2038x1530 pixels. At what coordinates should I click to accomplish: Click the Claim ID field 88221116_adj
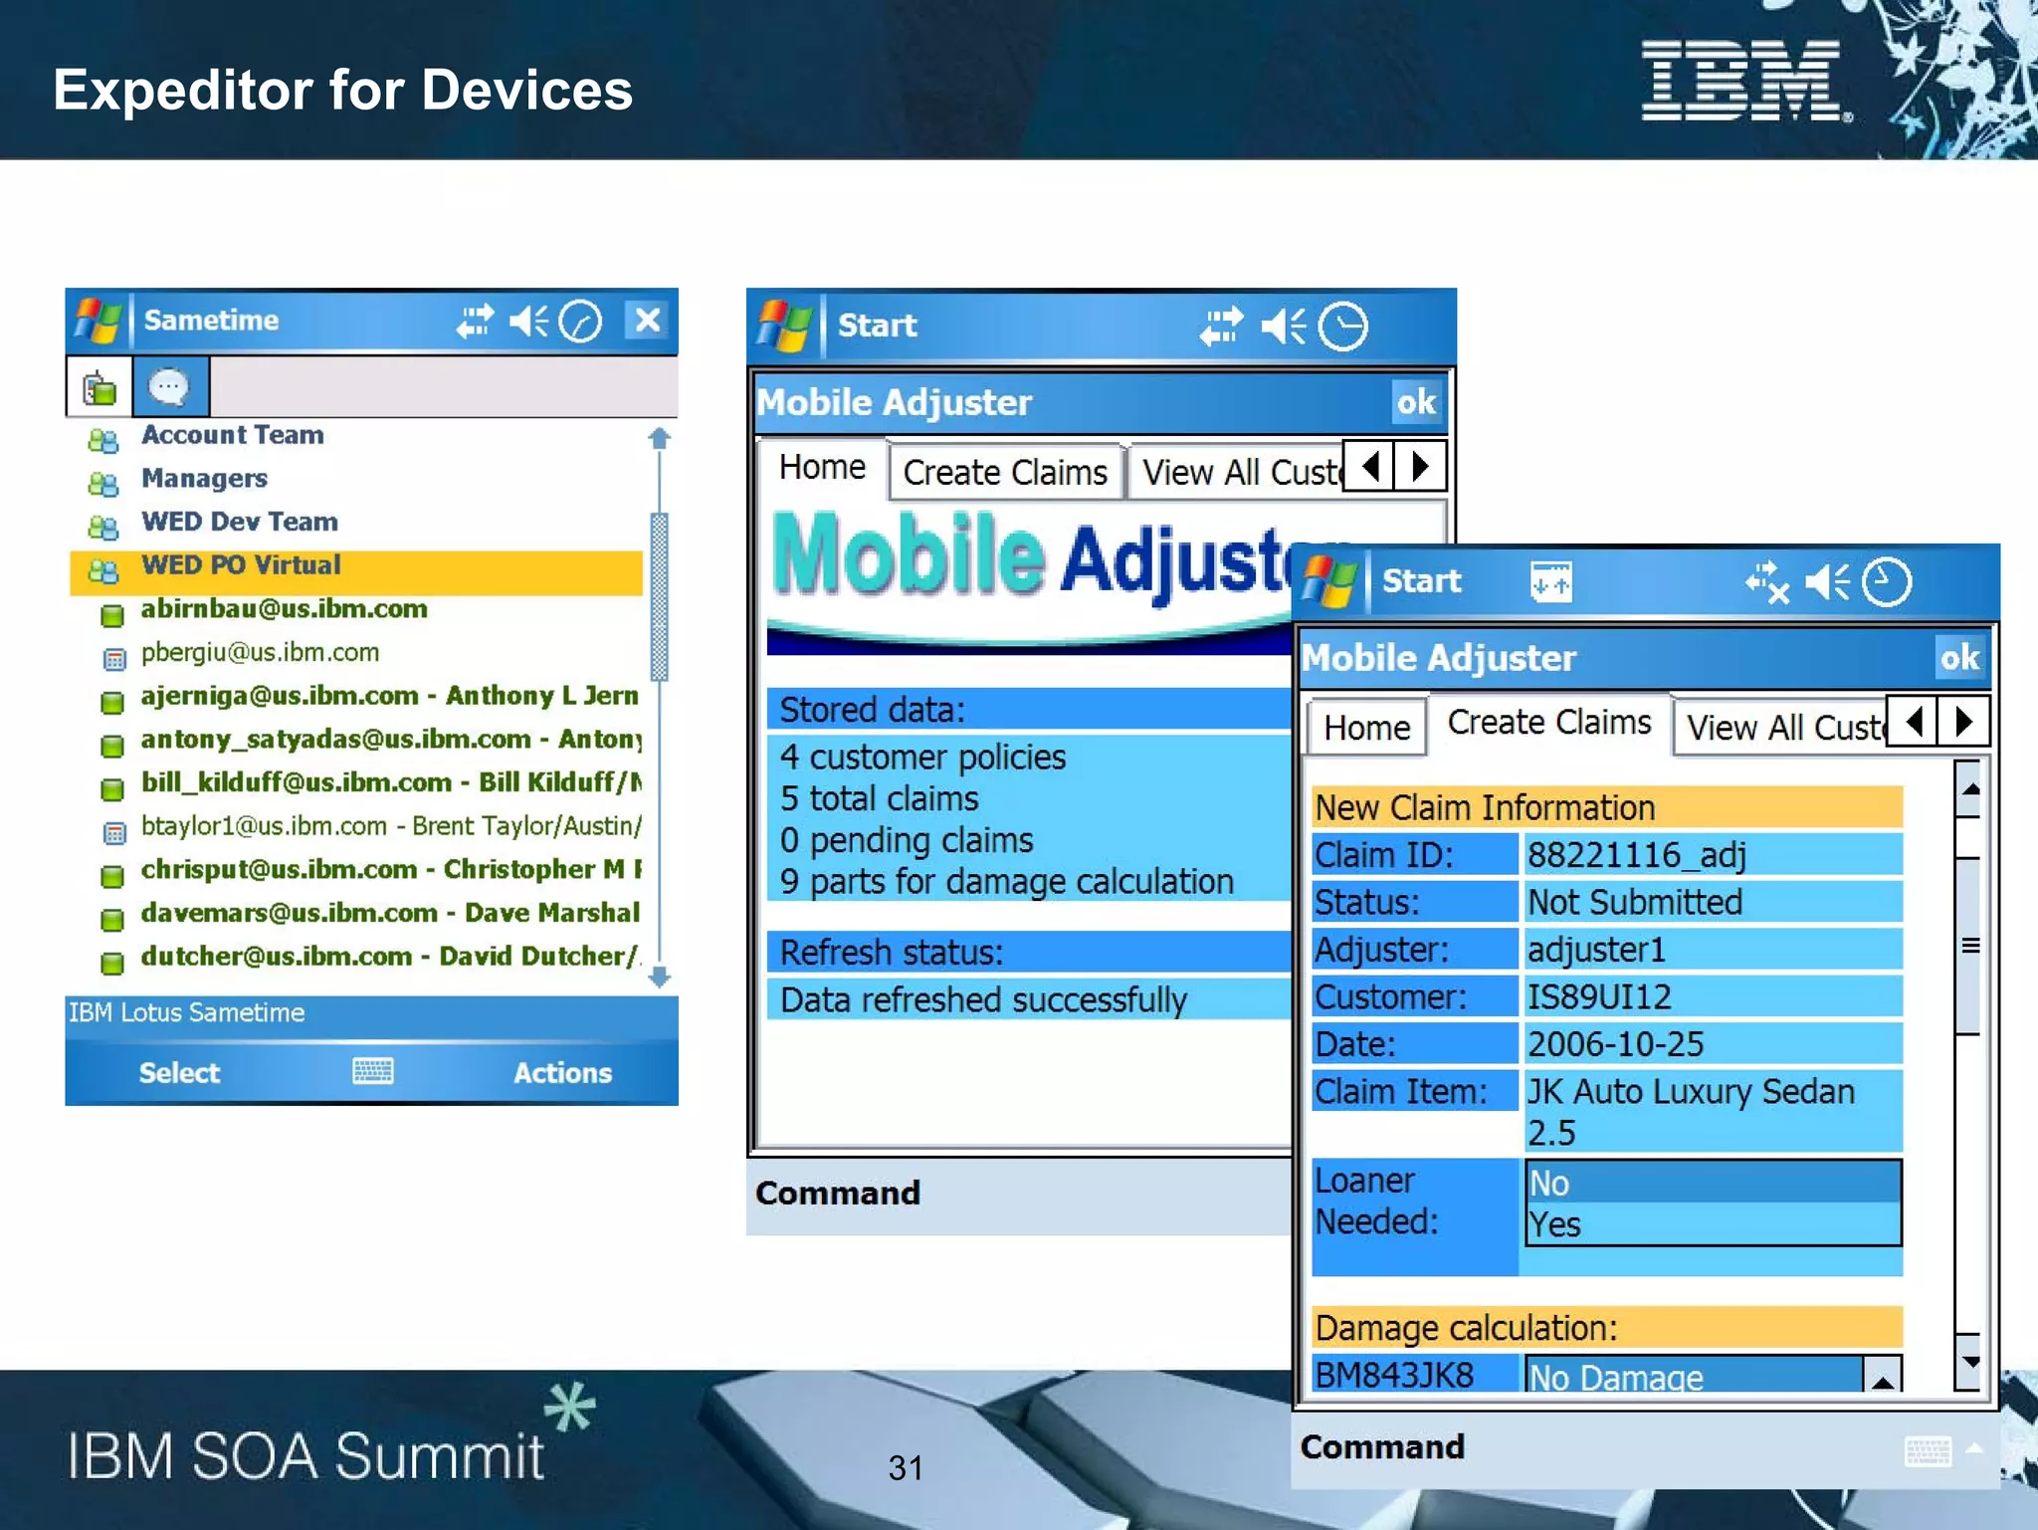[x=1713, y=855]
